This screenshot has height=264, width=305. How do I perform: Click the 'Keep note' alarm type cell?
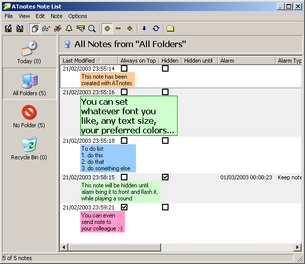pos(289,177)
